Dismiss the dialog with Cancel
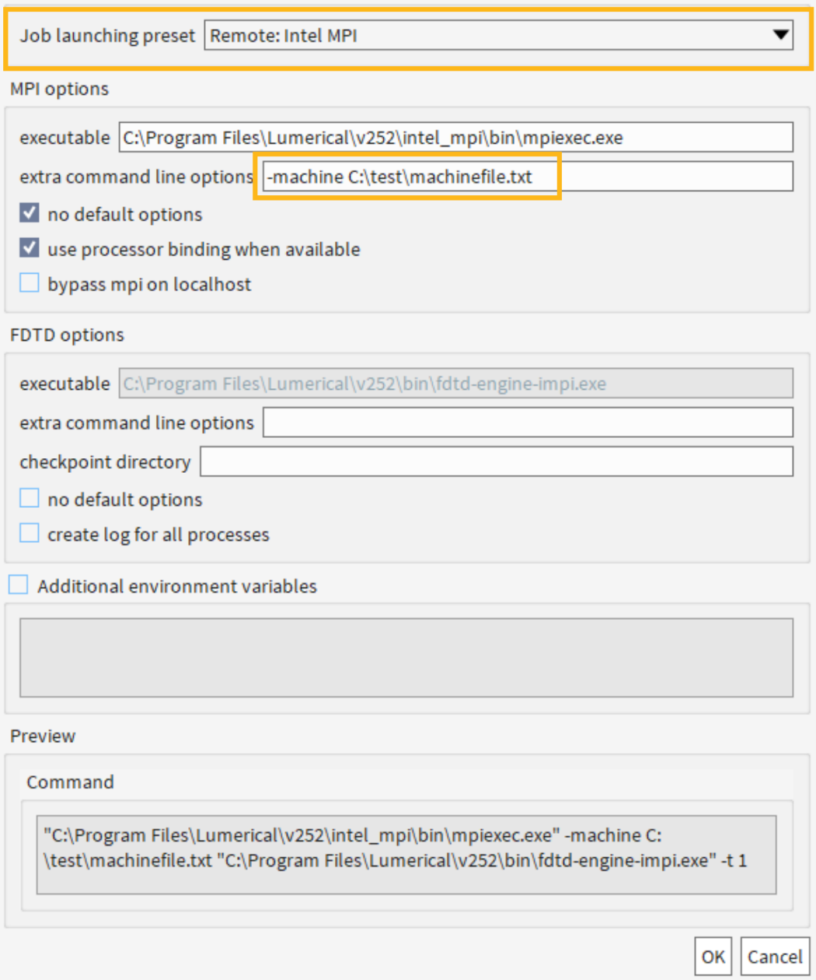 [x=775, y=957]
